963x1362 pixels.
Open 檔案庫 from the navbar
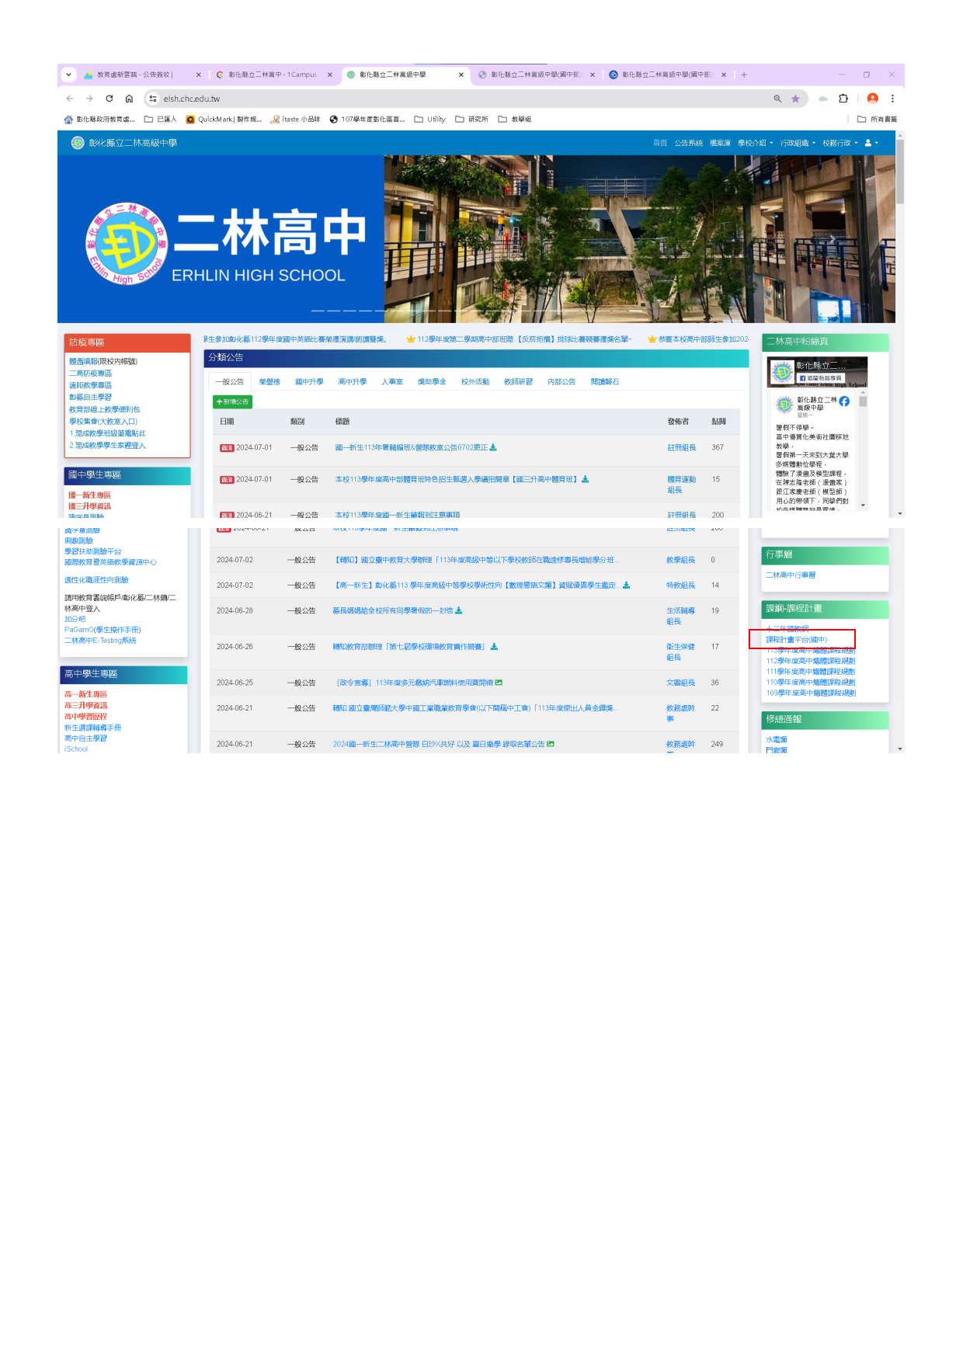[x=720, y=143]
